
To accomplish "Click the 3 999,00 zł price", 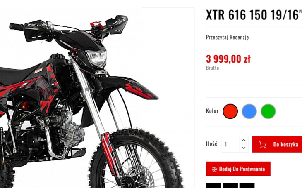I will [228, 59].
